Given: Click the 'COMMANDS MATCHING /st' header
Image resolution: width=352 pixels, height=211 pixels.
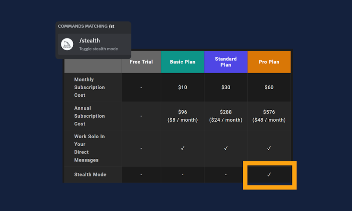Looking at the screenshot, I should [x=86, y=26].
